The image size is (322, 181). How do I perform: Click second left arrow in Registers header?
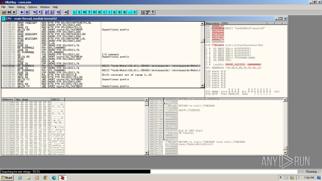tap(274, 23)
